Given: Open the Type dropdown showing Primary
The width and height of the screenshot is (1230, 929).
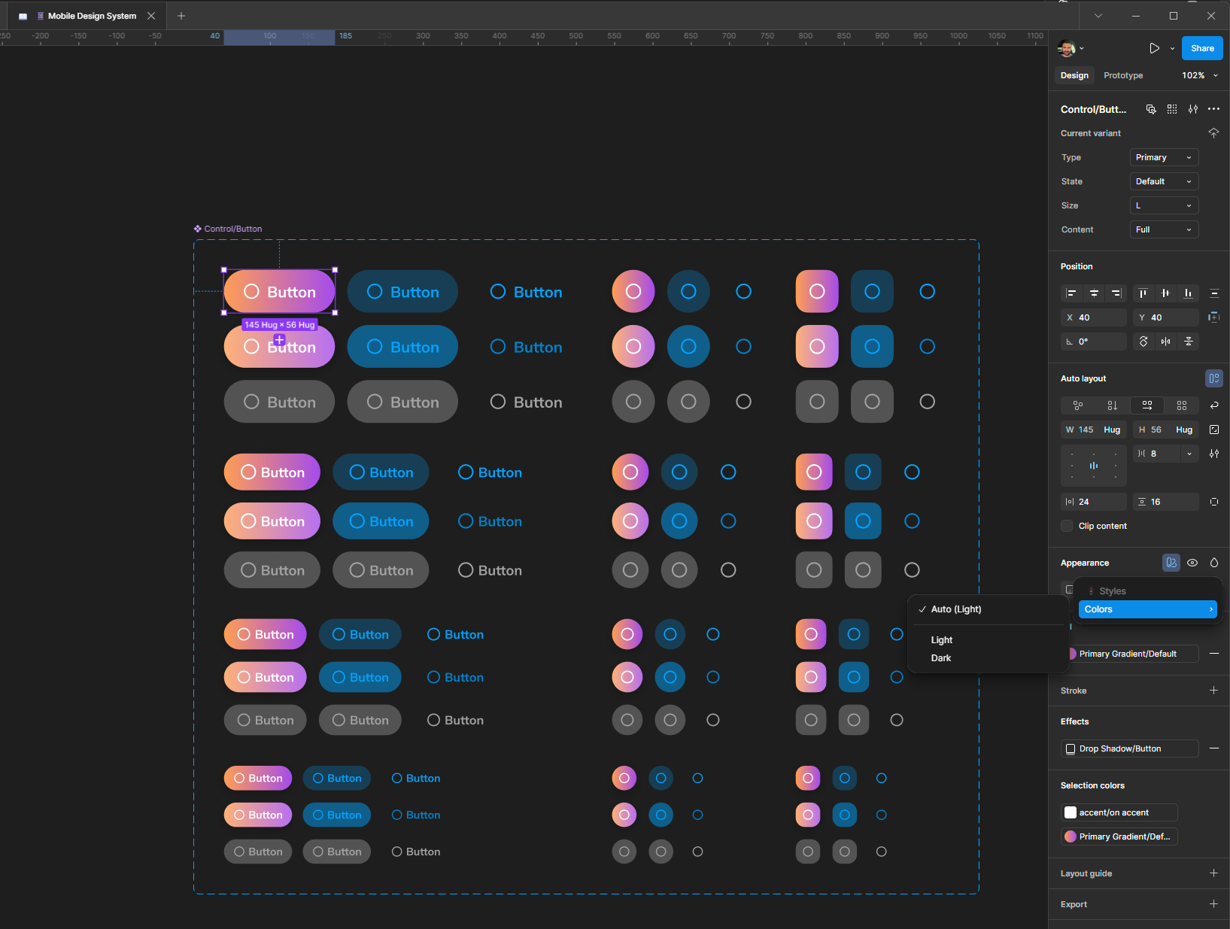Looking at the screenshot, I should click(1163, 157).
